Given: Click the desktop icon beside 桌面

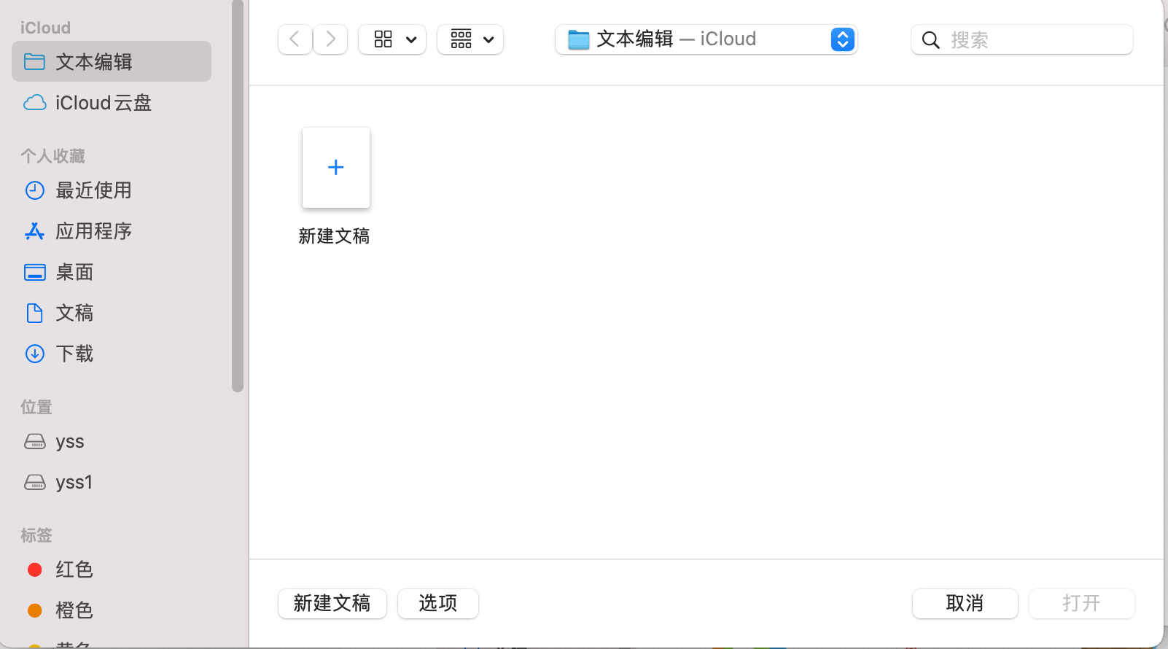Looking at the screenshot, I should click(35, 272).
